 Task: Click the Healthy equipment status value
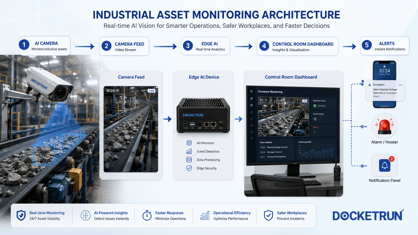pos(321,106)
